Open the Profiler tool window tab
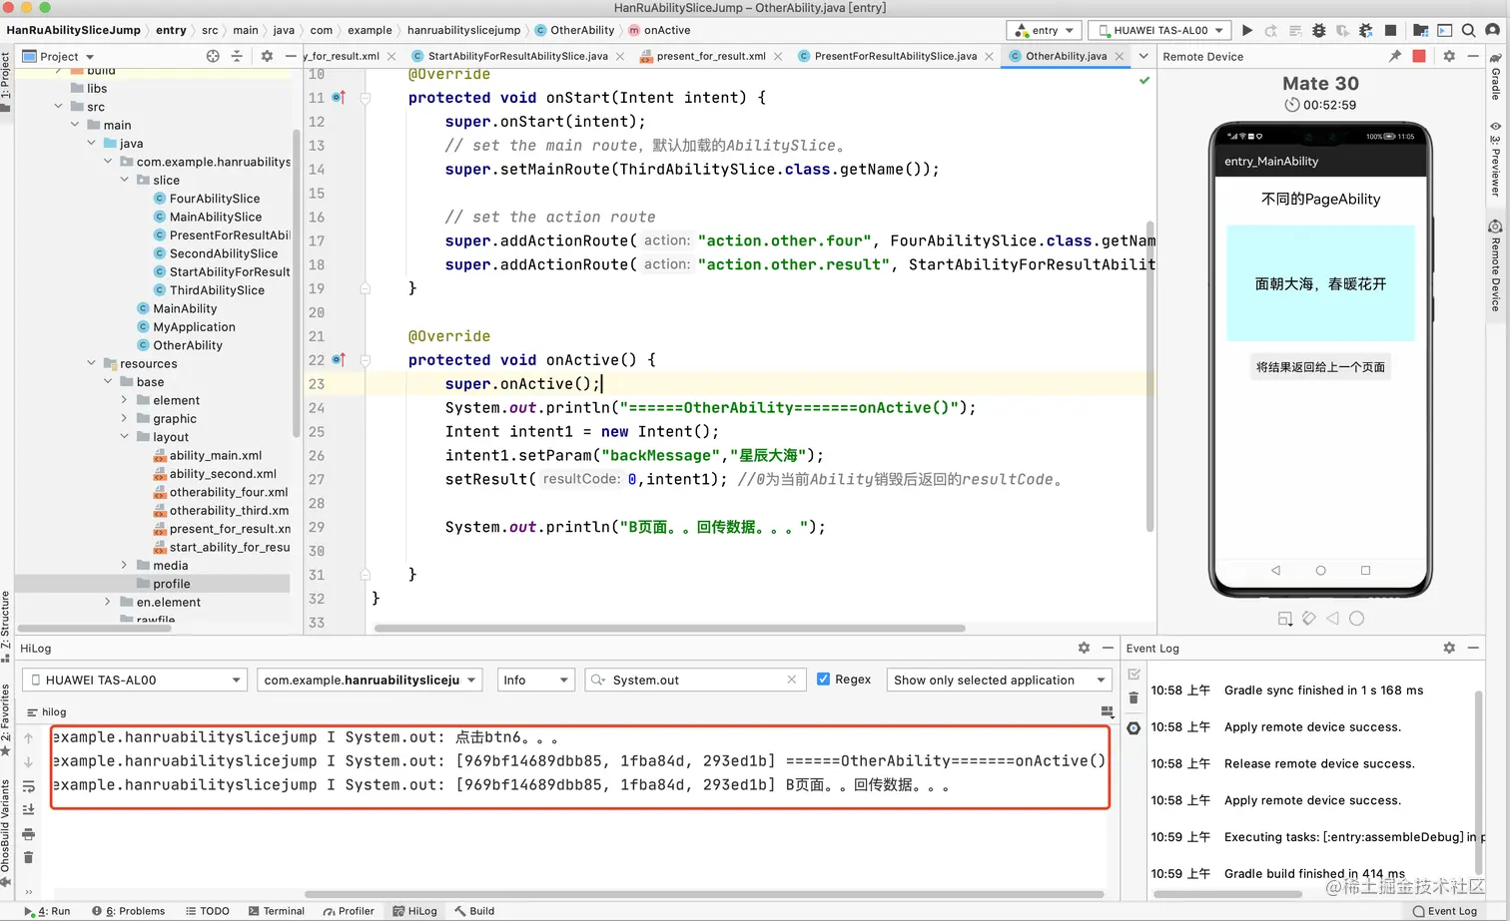Screen dimensions: 1510x921 point(349,911)
